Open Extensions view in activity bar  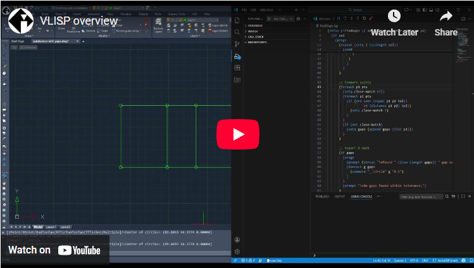coord(237,68)
